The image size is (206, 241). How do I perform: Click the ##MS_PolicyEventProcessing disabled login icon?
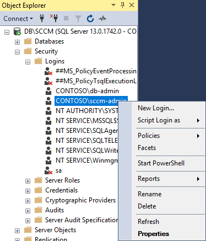(x=48, y=71)
